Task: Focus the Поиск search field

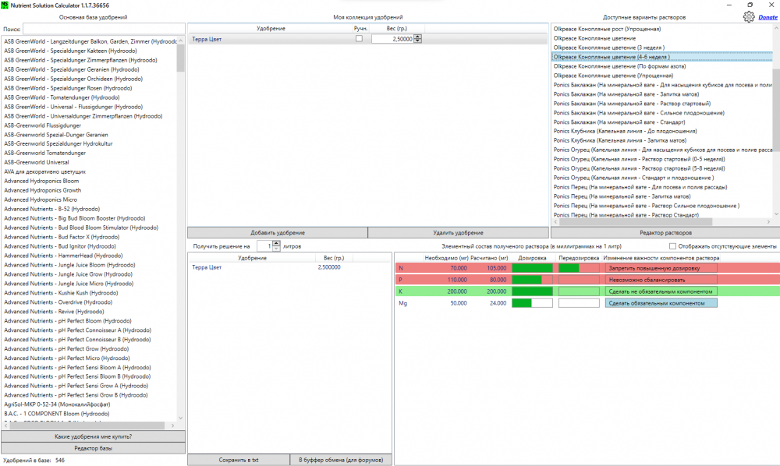Action: (104, 29)
